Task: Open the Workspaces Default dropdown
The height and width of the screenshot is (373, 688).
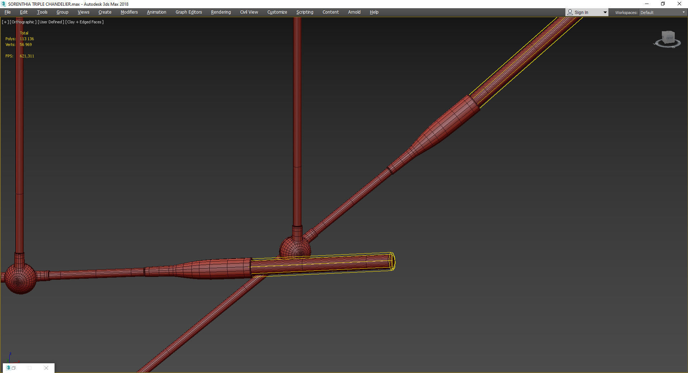Action: [x=663, y=13]
